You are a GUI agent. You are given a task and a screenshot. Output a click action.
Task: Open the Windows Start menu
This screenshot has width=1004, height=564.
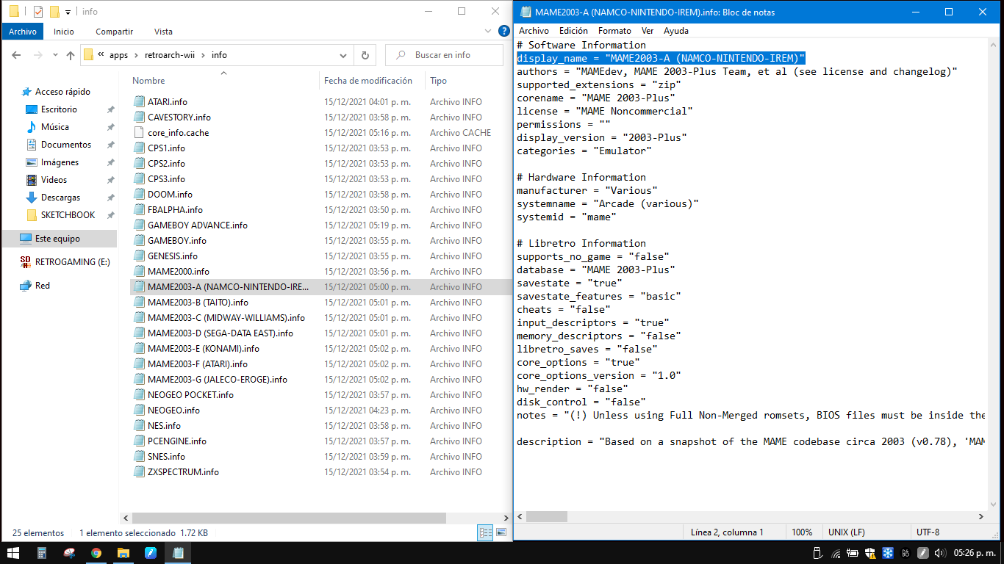pos(13,553)
